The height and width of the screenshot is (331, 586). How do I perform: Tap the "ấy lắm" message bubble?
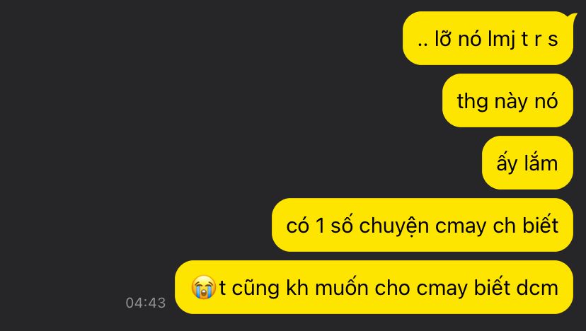point(527,163)
